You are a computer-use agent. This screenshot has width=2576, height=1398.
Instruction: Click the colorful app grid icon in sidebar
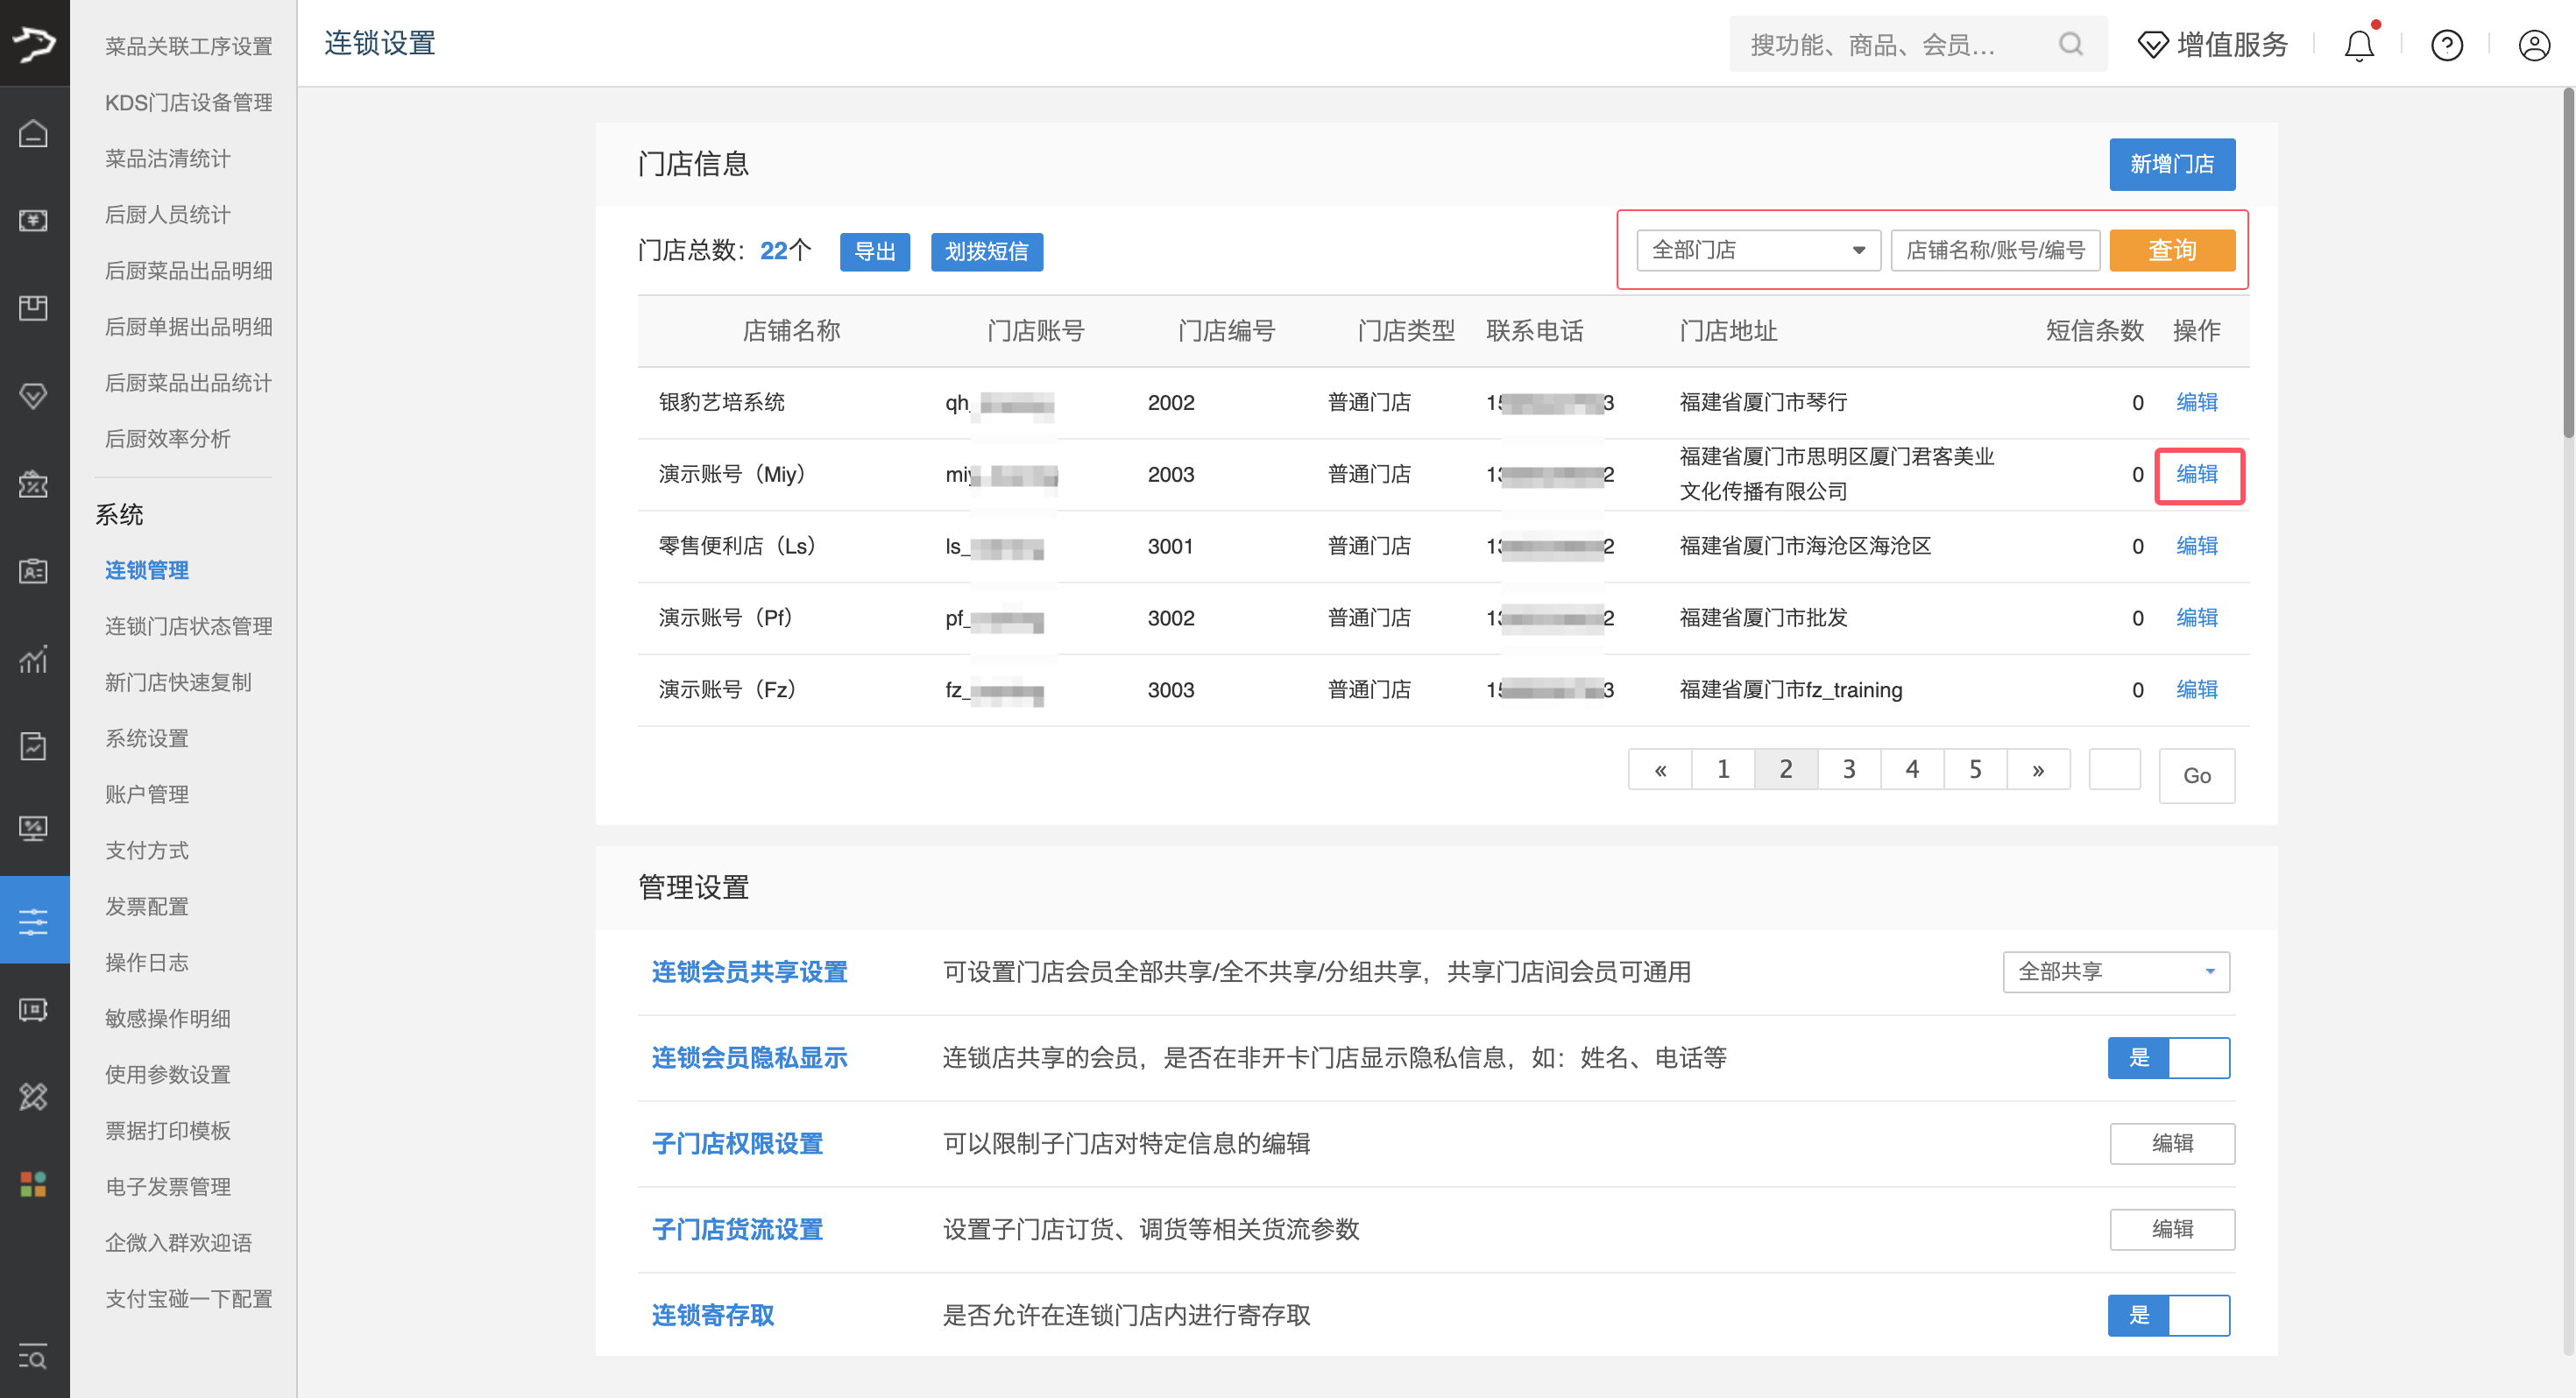pos(34,1184)
